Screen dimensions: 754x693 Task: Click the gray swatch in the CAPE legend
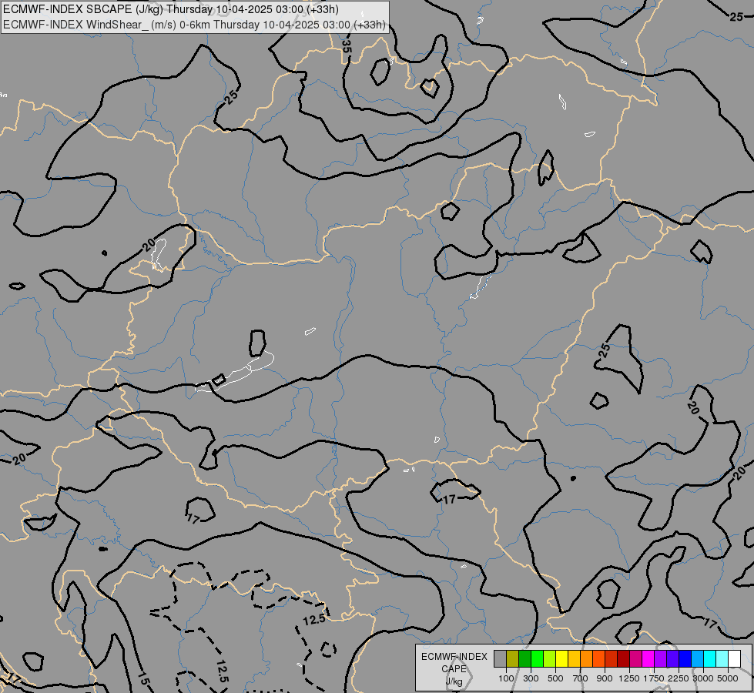pos(500,659)
